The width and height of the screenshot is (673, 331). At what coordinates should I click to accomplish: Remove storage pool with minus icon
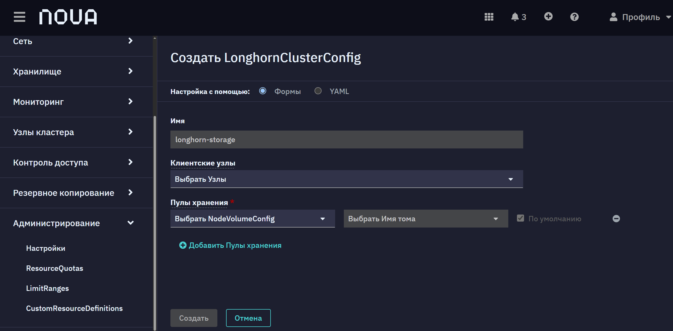(616, 219)
